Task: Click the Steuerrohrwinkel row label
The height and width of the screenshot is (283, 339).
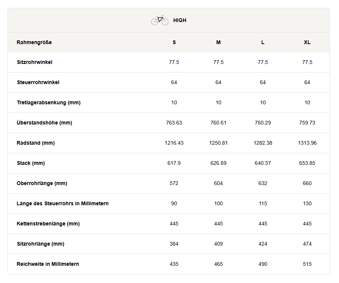Action: pos(38,83)
